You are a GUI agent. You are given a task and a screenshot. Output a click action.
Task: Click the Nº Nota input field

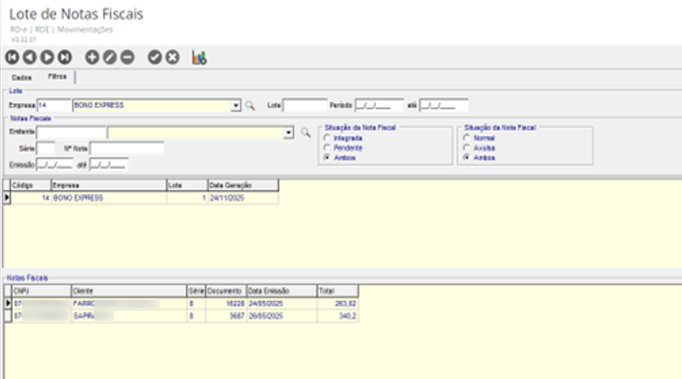click(x=127, y=148)
